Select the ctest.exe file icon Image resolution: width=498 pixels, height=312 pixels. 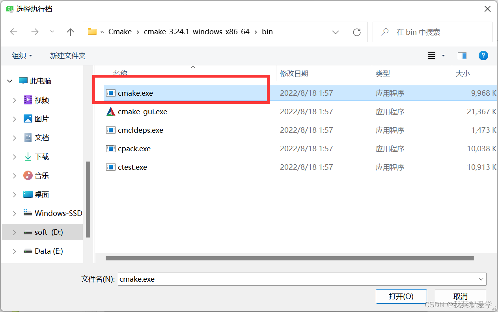(111, 167)
